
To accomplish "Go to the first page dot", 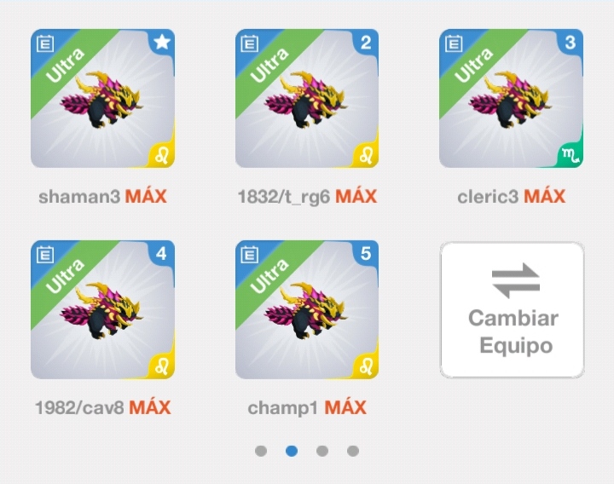I will [261, 451].
